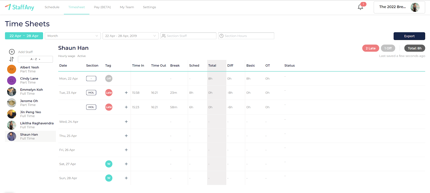Open The 2022 Bre... account menu
This screenshot has width=430, height=193.
(x=399, y=7)
